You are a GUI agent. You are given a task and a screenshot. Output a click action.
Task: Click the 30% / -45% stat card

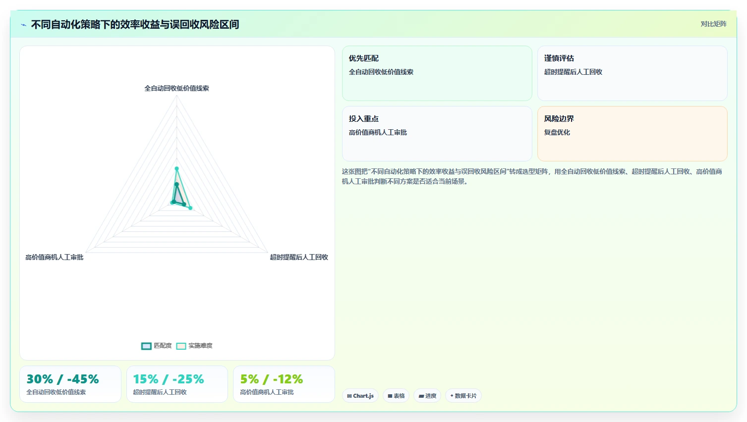(x=70, y=384)
